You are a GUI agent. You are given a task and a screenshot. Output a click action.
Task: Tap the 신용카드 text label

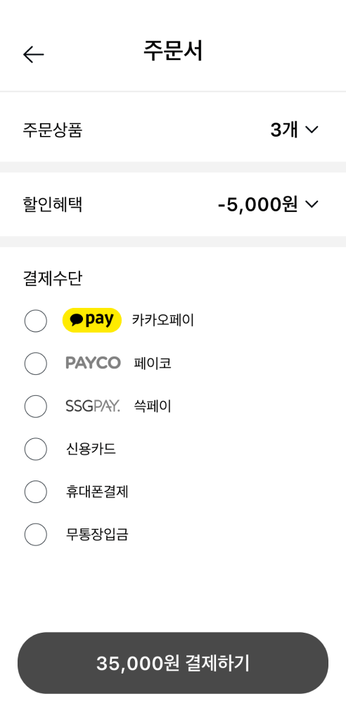(91, 449)
